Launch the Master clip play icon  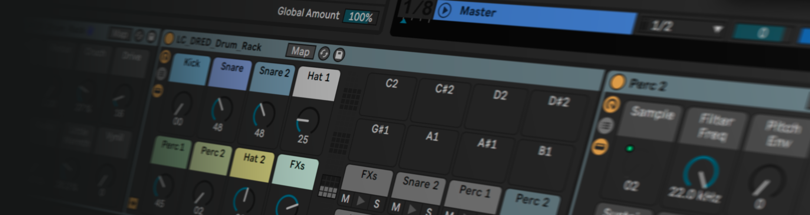pos(445,10)
